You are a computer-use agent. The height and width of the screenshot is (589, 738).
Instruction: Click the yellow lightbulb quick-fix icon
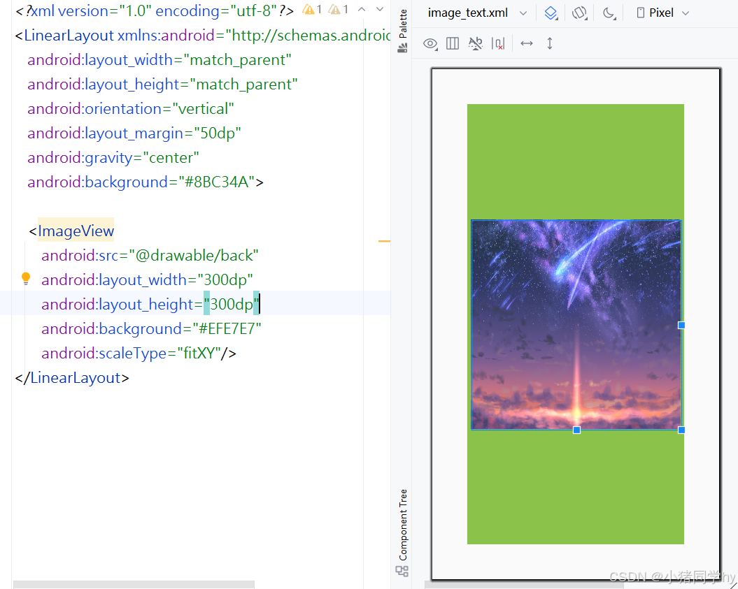click(x=26, y=278)
